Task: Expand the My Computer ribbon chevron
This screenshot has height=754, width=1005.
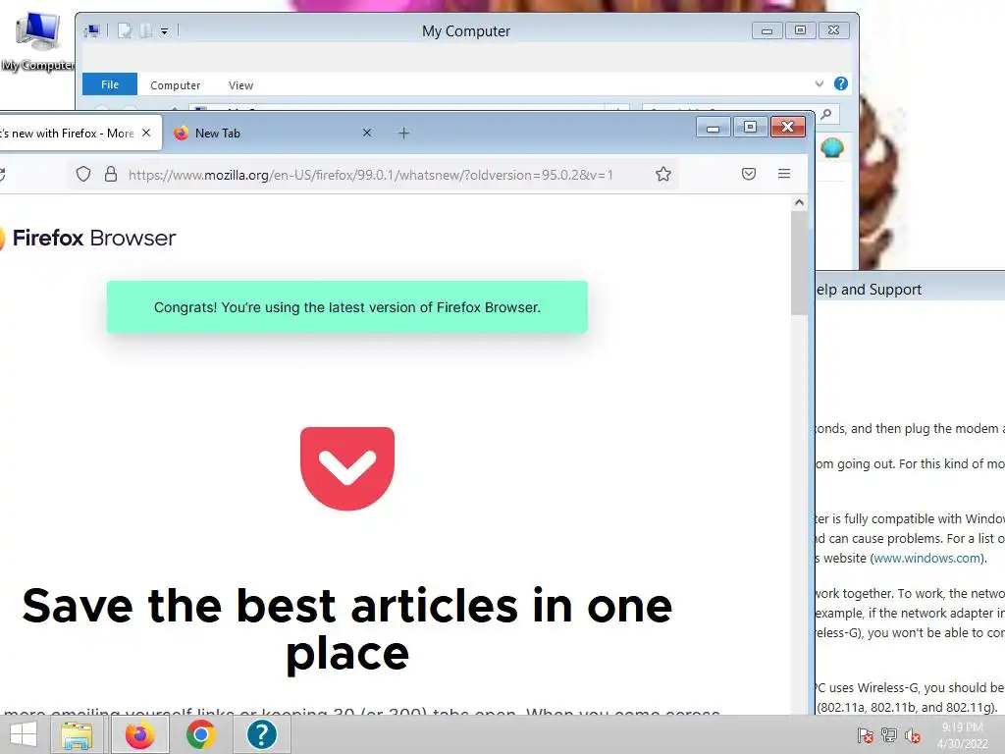Action: [820, 84]
